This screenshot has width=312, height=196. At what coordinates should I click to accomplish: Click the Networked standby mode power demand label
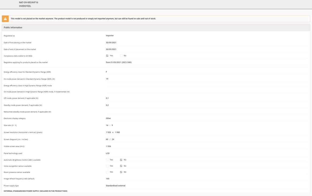pyautogui.click(x=28, y=112)
